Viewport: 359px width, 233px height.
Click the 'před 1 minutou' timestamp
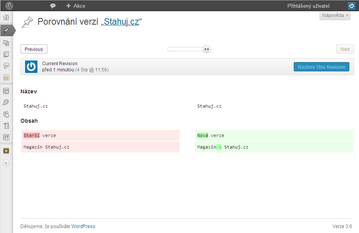coord(58,70)
